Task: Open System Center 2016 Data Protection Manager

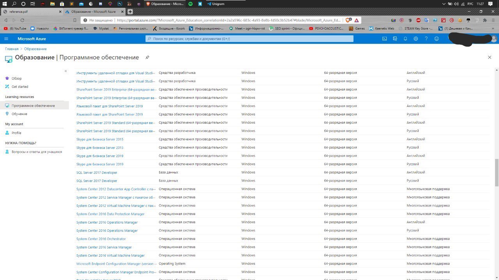Action: (110, 214)
